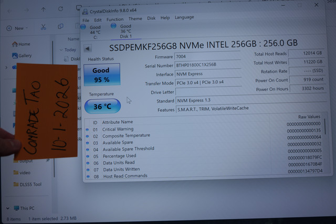Go to previous disk with left arrow button
The width and height of the screenshot is (336, 224).
tap(88, 49)
